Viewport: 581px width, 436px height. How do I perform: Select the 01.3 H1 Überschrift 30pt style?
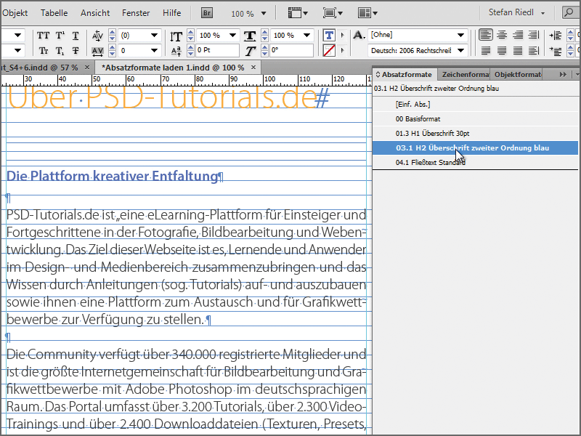pos(475,134)
